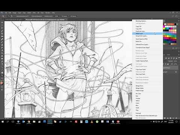Viewport: 180px width, 135px height.
Task: Open Windows notification center
Action: 177,121
